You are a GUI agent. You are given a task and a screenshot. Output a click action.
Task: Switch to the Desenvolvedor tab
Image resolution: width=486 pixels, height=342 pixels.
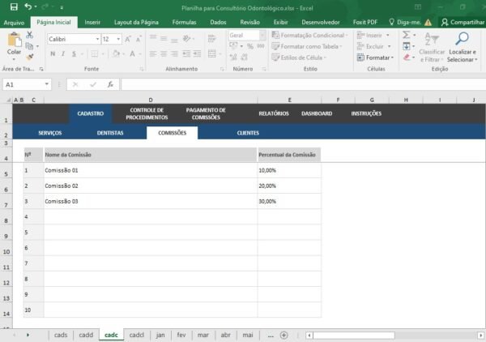(x=321, y=23)
